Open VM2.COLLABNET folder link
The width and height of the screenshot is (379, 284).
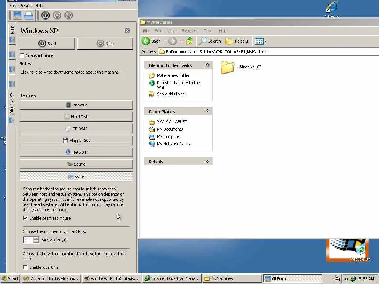click(172, 122)
